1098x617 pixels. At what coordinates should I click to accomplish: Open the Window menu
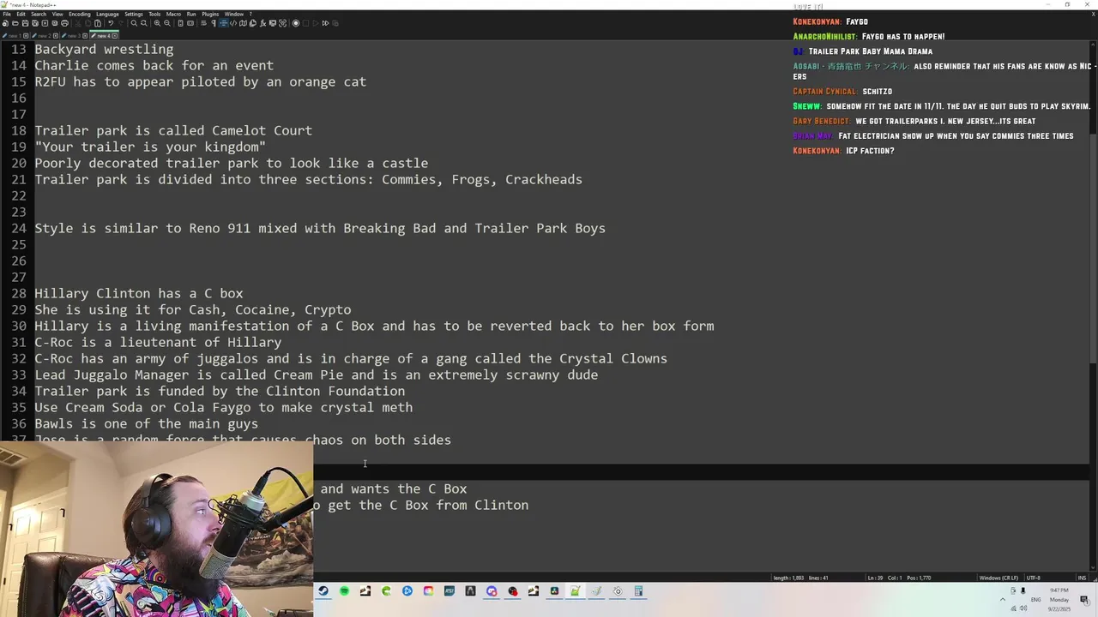point(234,14)
